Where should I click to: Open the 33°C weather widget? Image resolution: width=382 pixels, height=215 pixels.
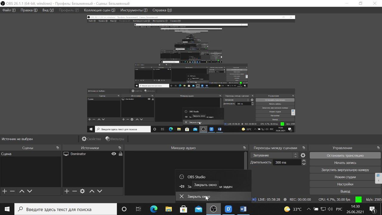pyautogui.click(x=293, y=209)
